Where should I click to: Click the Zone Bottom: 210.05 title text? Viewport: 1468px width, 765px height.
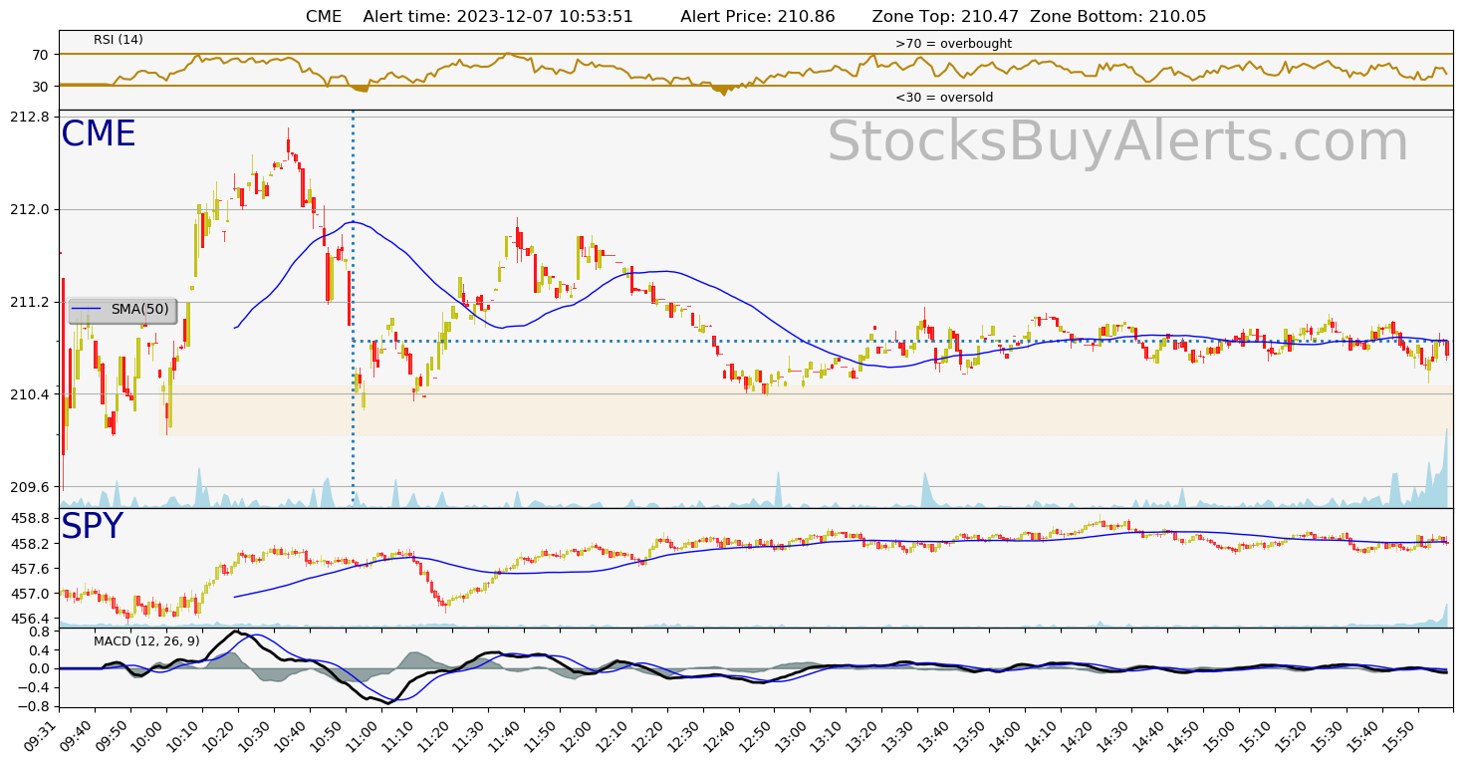[1117, 17]
